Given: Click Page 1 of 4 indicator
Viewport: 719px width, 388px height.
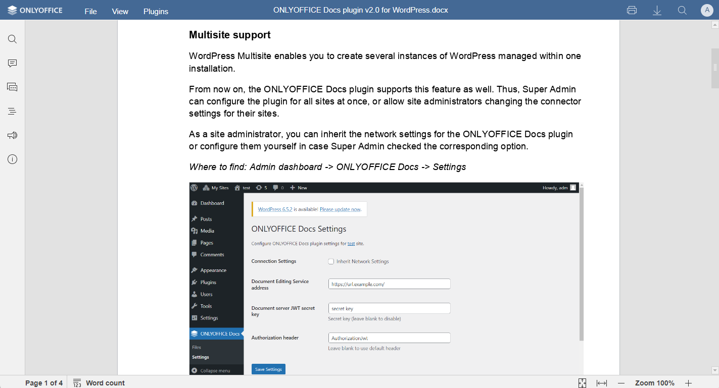Looking at the screenshot, I should pos(44,383).
